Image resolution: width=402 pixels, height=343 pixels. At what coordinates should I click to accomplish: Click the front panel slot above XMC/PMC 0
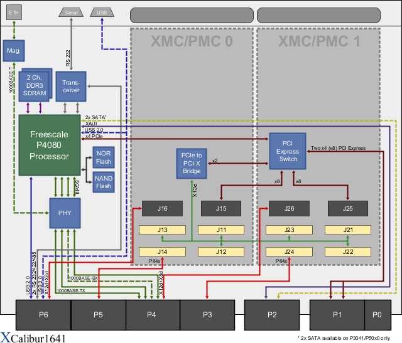point(192,15)
